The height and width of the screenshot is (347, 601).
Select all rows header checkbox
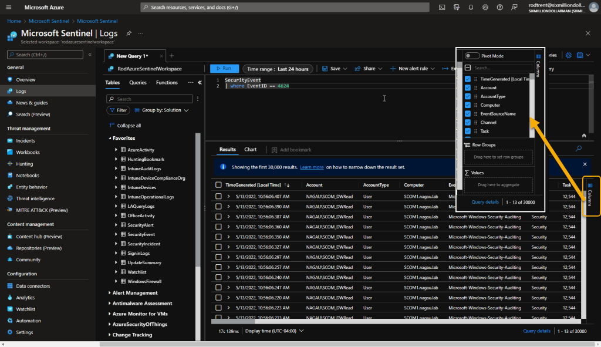pyautogui.click(x=218, y=185)
